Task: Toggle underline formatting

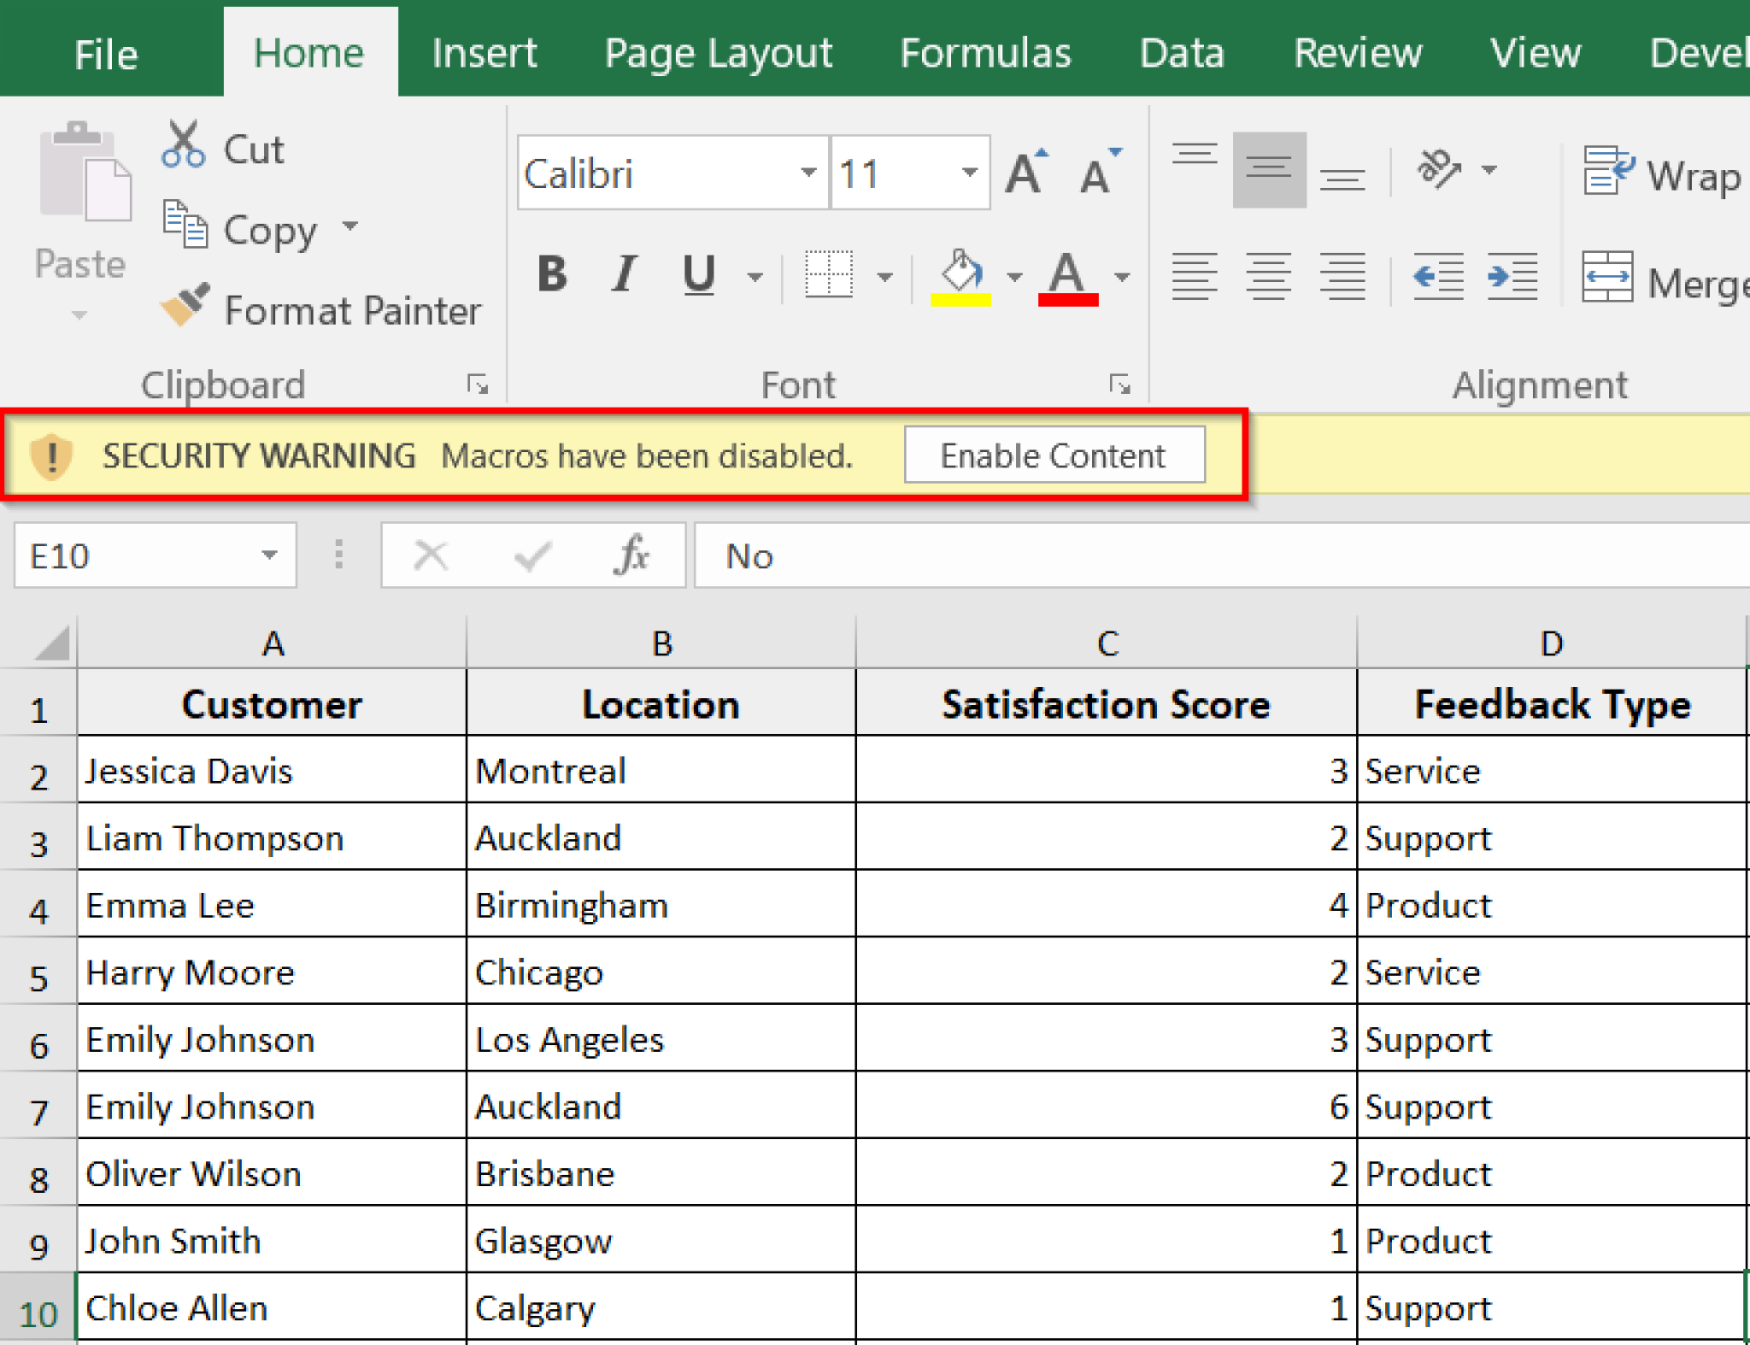Action: pos(697,274)
